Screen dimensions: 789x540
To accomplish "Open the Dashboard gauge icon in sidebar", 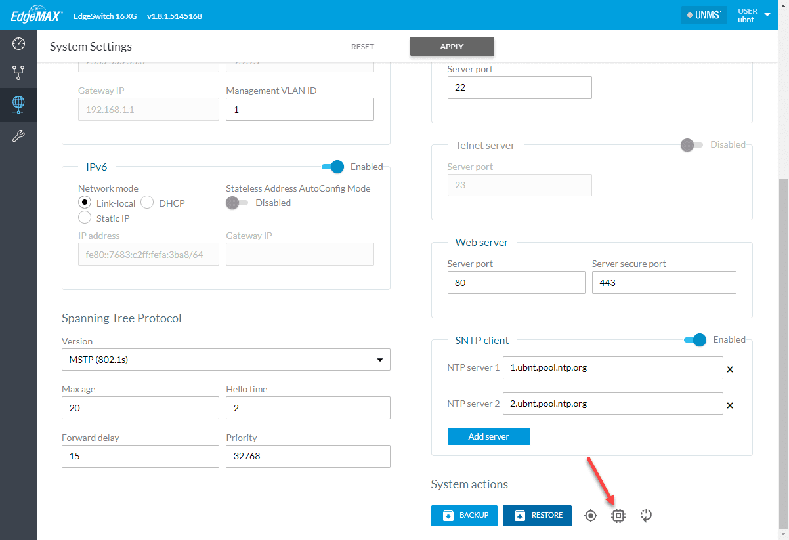I will pos(18,44).
